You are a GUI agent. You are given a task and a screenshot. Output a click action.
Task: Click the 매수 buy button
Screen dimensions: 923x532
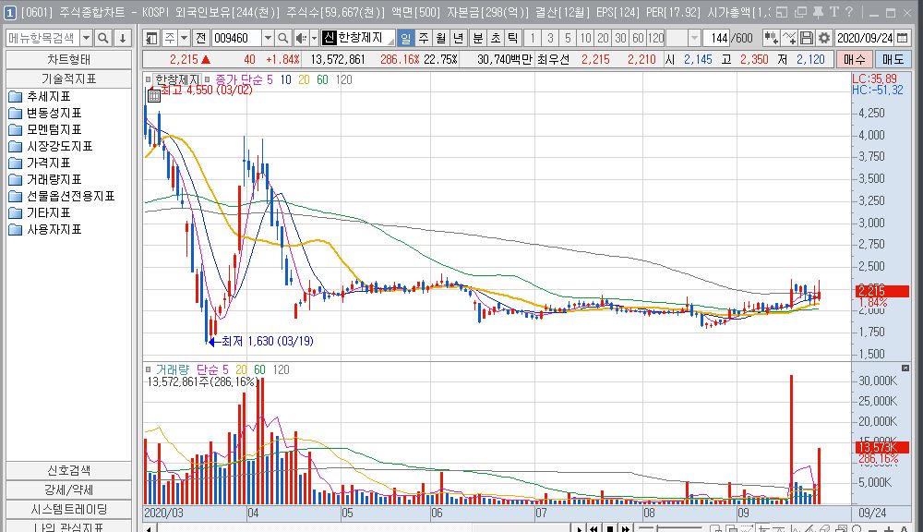coord(854,59)
